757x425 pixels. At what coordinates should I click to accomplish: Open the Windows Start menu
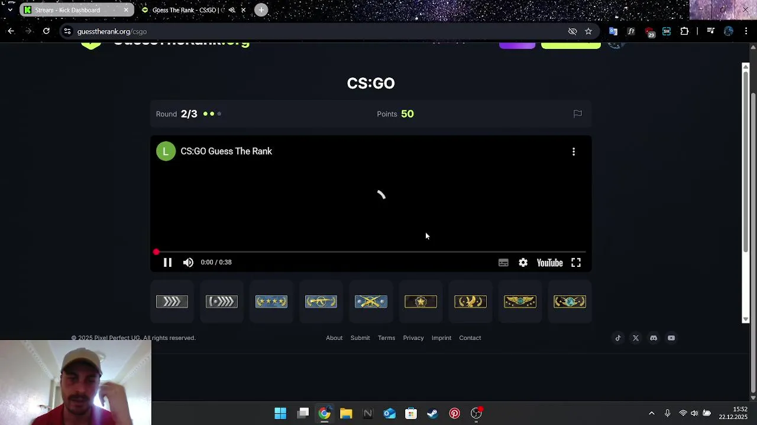tap(280, 413)
